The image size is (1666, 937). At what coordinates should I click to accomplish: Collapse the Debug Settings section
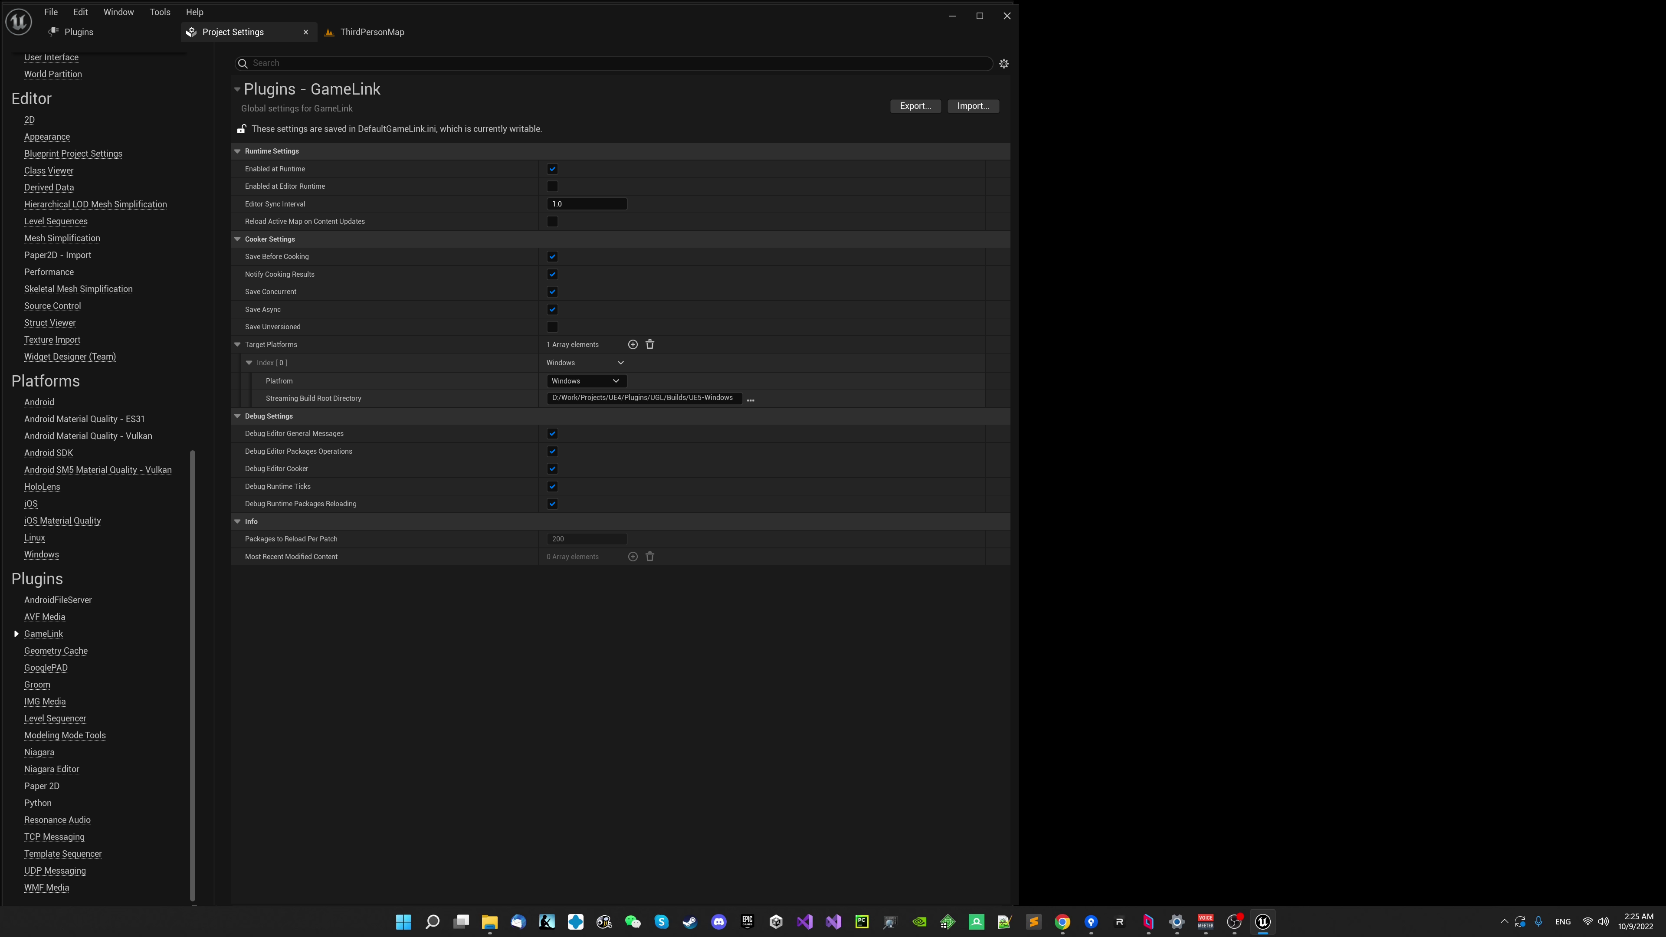[237, 416]
